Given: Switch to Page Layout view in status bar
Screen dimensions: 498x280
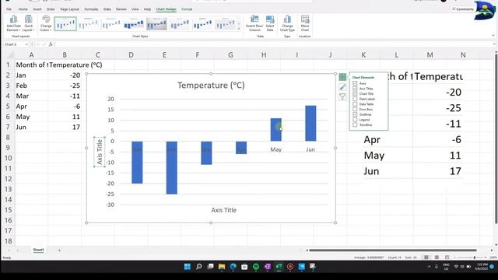Looking at the screenshot, I should point(437,257).
